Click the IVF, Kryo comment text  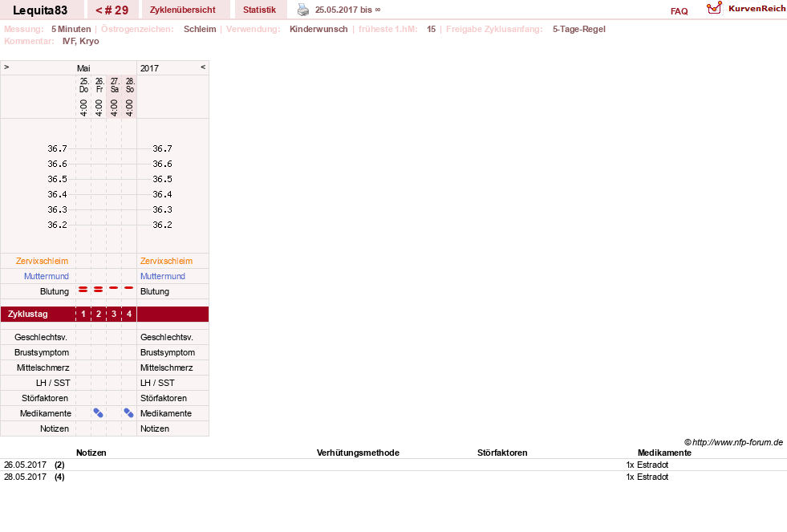(81, 41)
